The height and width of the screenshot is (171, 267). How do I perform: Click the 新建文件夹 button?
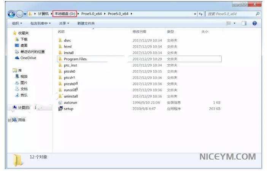coord(86,24)
